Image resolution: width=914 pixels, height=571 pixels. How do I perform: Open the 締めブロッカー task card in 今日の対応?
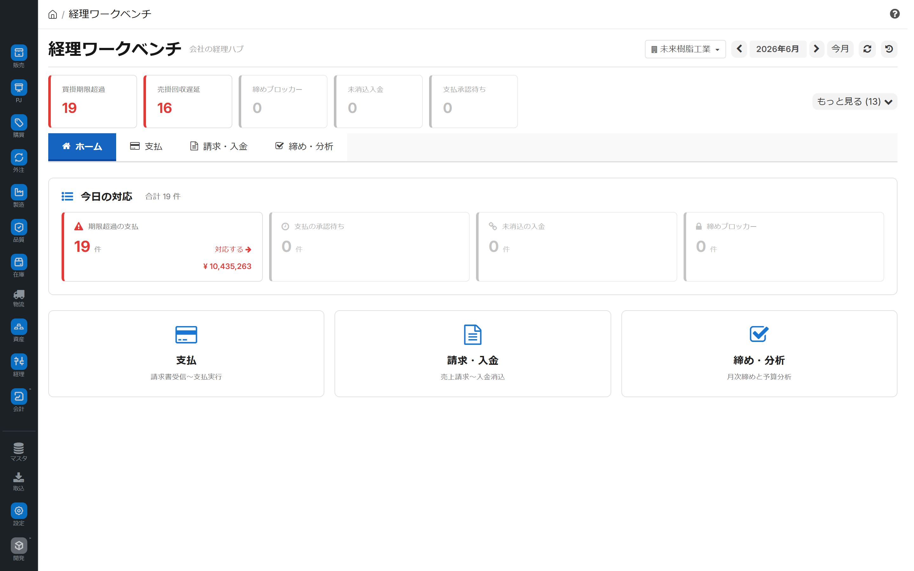tap(784, 246)
